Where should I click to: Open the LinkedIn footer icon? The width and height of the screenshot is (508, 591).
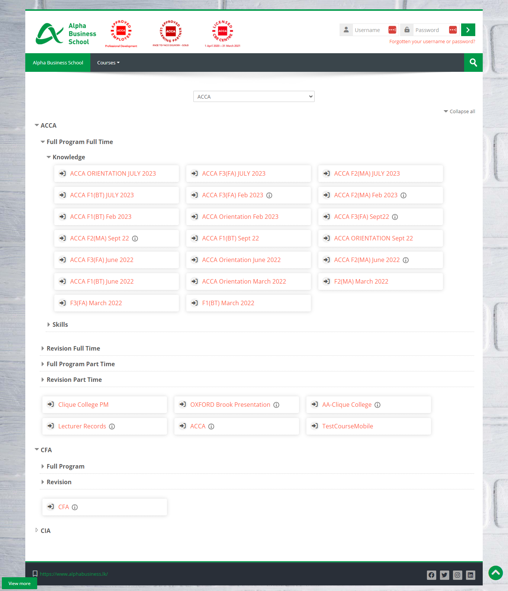(x=470, y=575)
